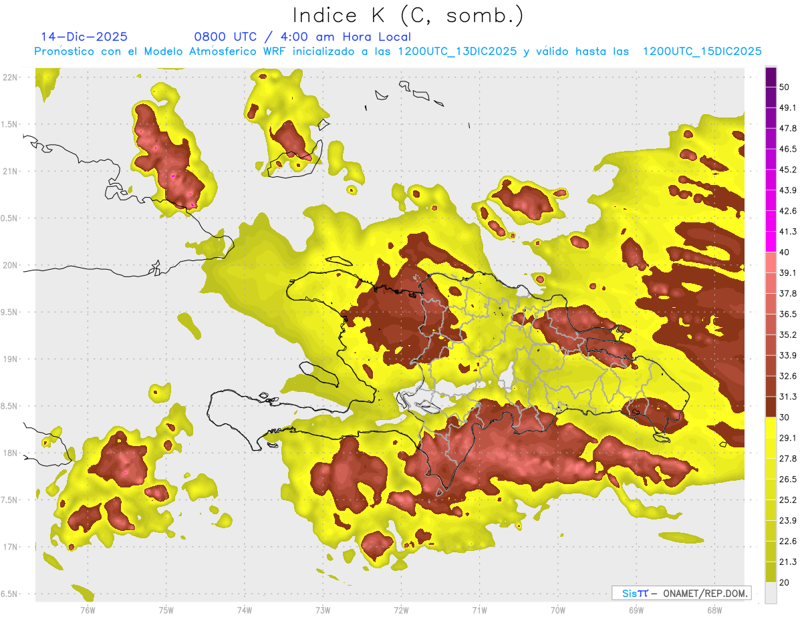The image size is (802, 619).
Task: Click the colorbar value '25.2'
Action: pyautogui.click(x=788, y=500)
